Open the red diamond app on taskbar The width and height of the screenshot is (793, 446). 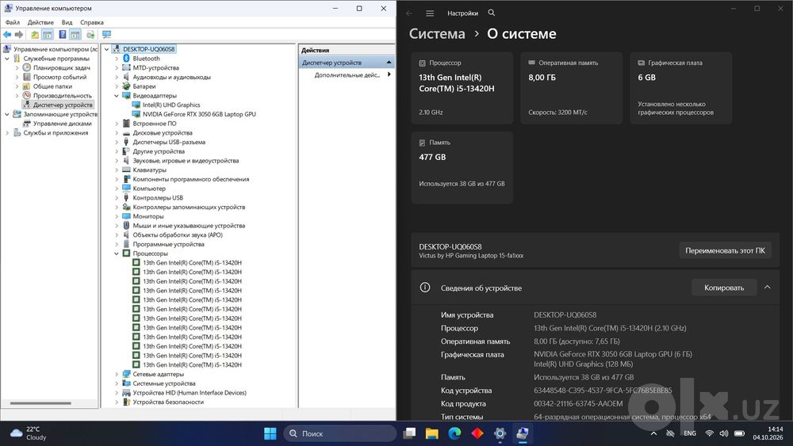477,433
